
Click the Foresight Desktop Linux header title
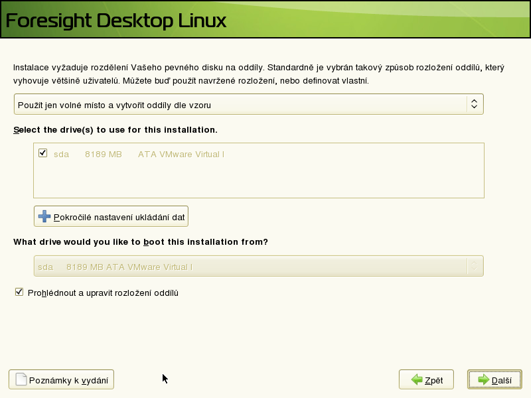click(116, 20)
